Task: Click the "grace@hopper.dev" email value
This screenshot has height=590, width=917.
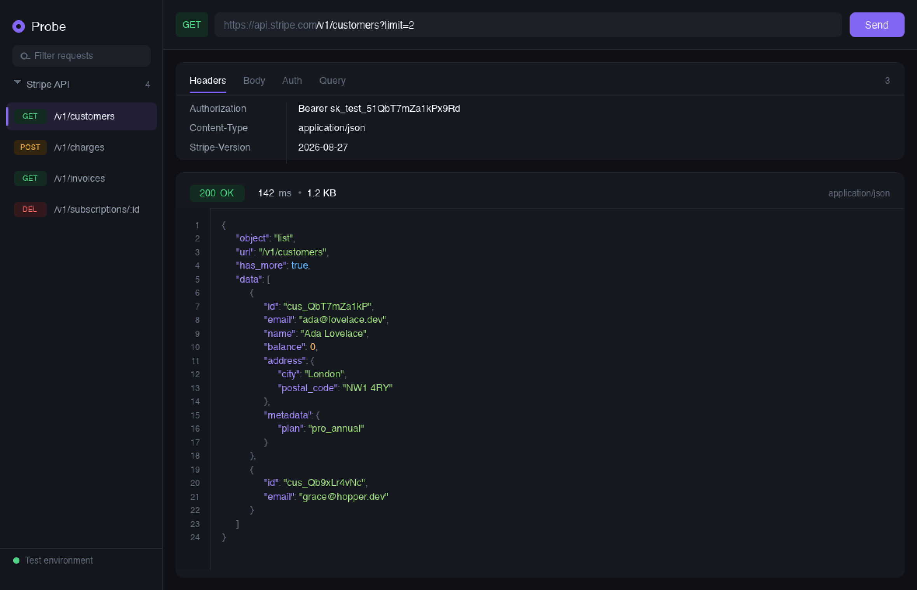Action: click(x=343, y=496)
